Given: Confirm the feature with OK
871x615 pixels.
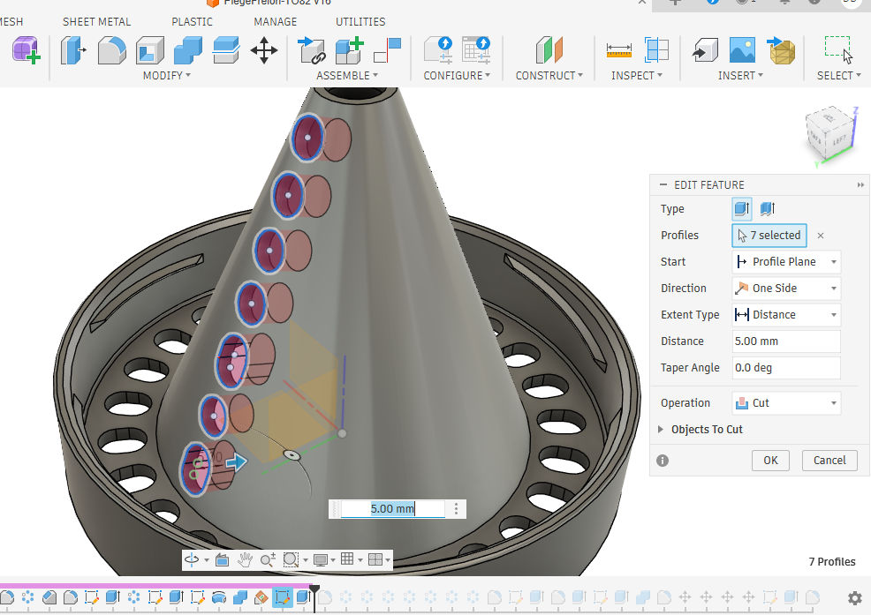Looking at the screenshot, I should click(770, 460).
